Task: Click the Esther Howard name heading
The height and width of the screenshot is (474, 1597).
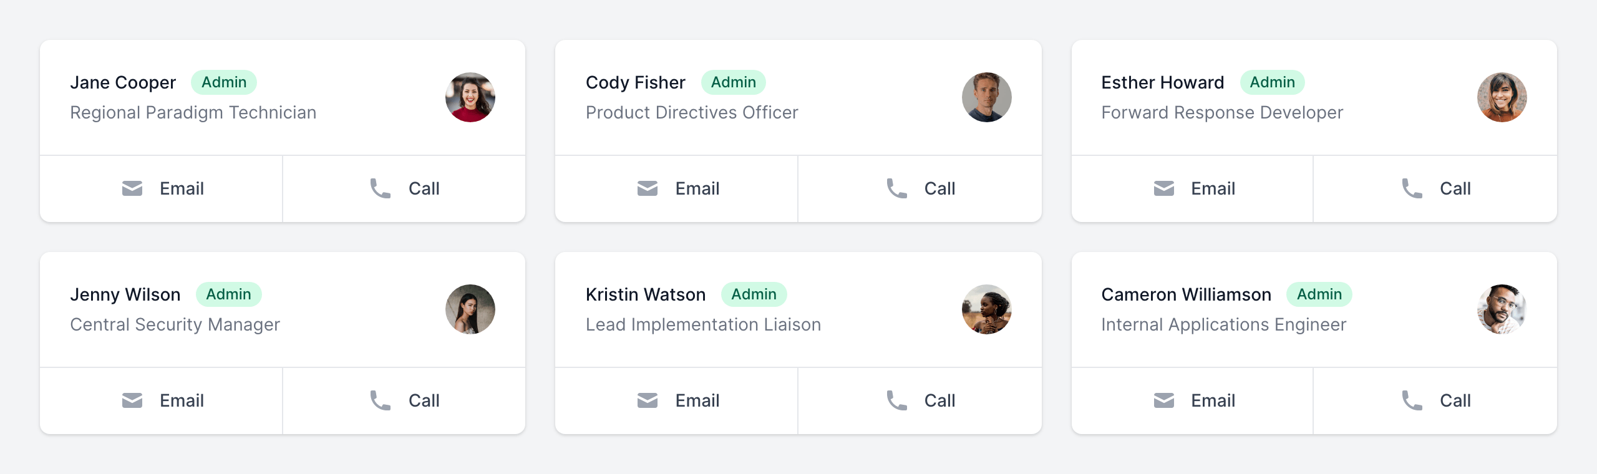Action: pos(1162,82)
